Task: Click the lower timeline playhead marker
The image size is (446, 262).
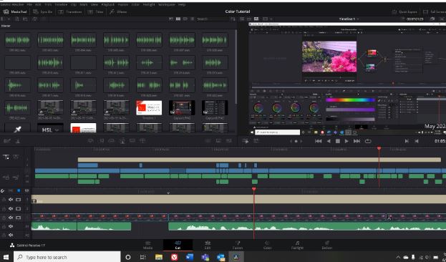Action: [254, 189]
